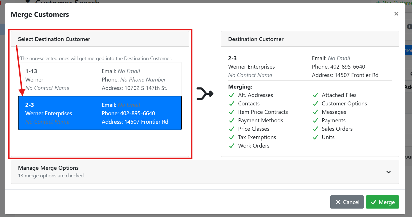Click the checkmark next to Messages

tap(315, 112)
